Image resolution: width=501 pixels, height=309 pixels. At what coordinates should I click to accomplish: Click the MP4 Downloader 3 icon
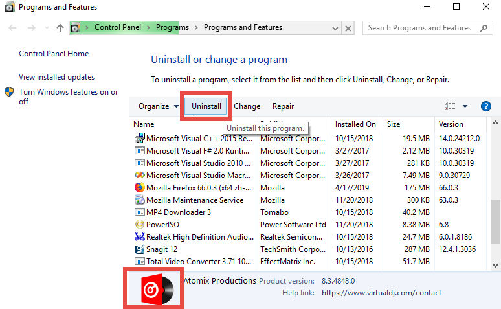point(140,212)
